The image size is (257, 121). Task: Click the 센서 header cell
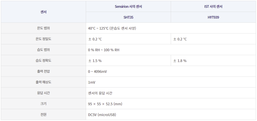click(43, 12)
